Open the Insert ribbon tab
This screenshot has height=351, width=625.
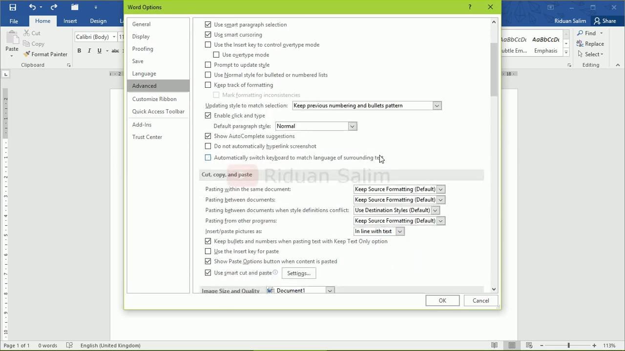[70, 21]
